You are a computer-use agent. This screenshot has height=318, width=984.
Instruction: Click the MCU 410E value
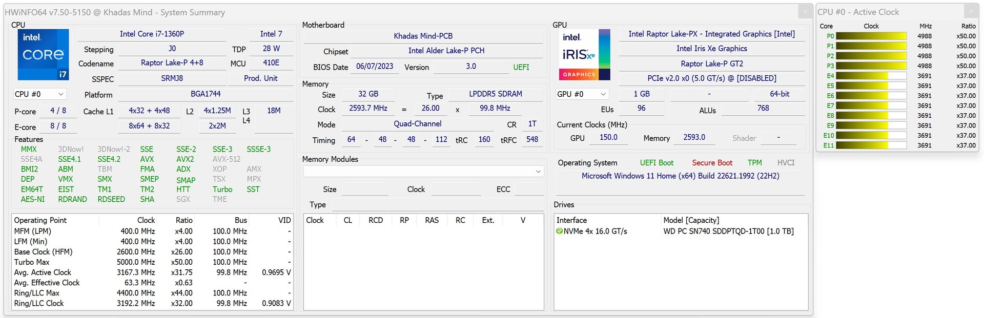pos(271,63)
